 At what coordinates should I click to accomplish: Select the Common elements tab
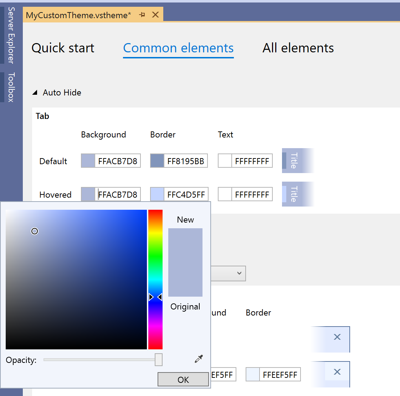coord(178,48)
